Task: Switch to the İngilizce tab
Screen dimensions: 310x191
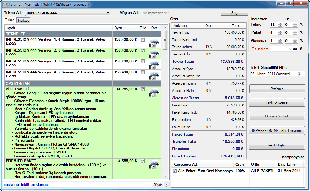Action: click(23, 21)
